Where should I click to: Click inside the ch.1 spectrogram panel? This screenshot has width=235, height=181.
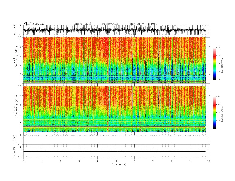point(115,60)
